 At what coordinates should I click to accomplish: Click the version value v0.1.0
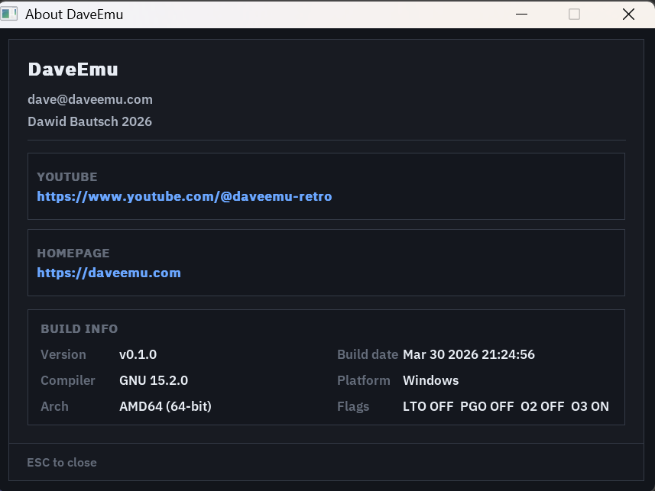138,354
